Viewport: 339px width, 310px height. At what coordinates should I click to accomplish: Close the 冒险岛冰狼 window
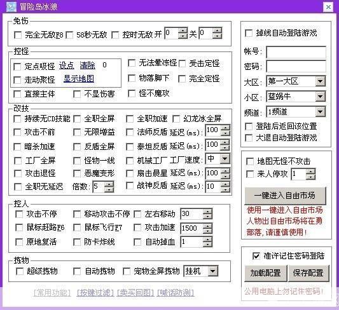[x=328, y=7]
